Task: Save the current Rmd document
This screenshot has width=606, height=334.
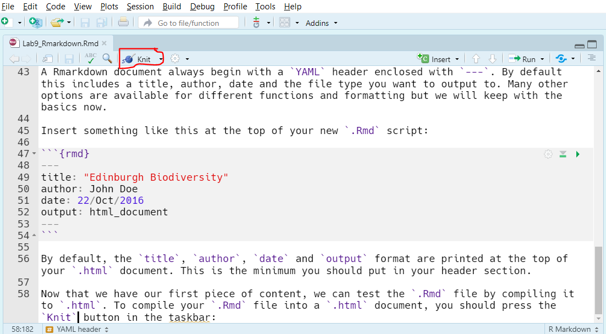Action: coord(69,59)
